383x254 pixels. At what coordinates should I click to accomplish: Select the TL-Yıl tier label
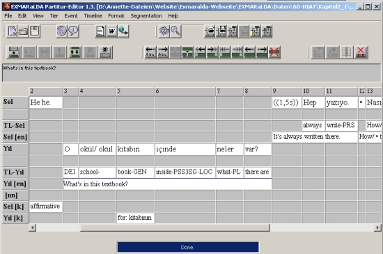point(15,172)
